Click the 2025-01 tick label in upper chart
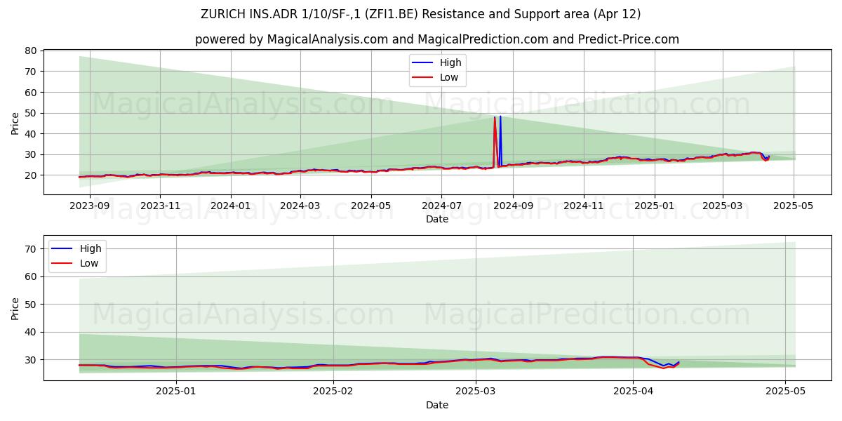 click(655, 206)
